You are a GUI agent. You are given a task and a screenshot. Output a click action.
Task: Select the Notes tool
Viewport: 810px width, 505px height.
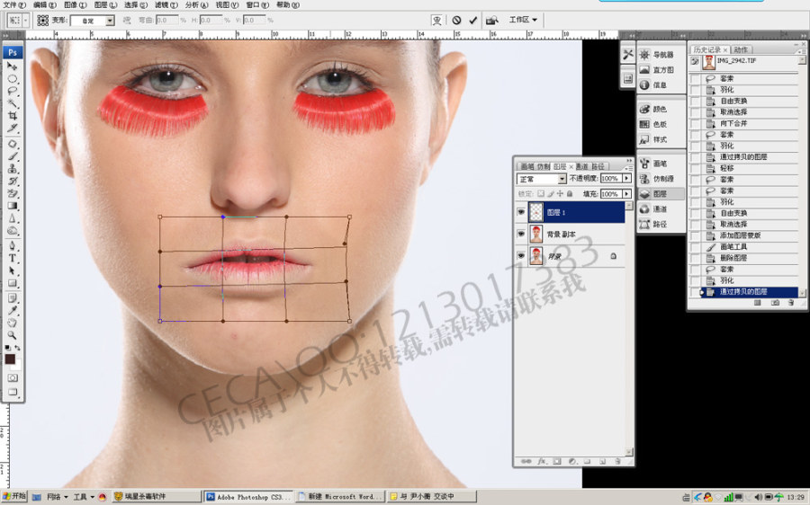tap(13, 298)
